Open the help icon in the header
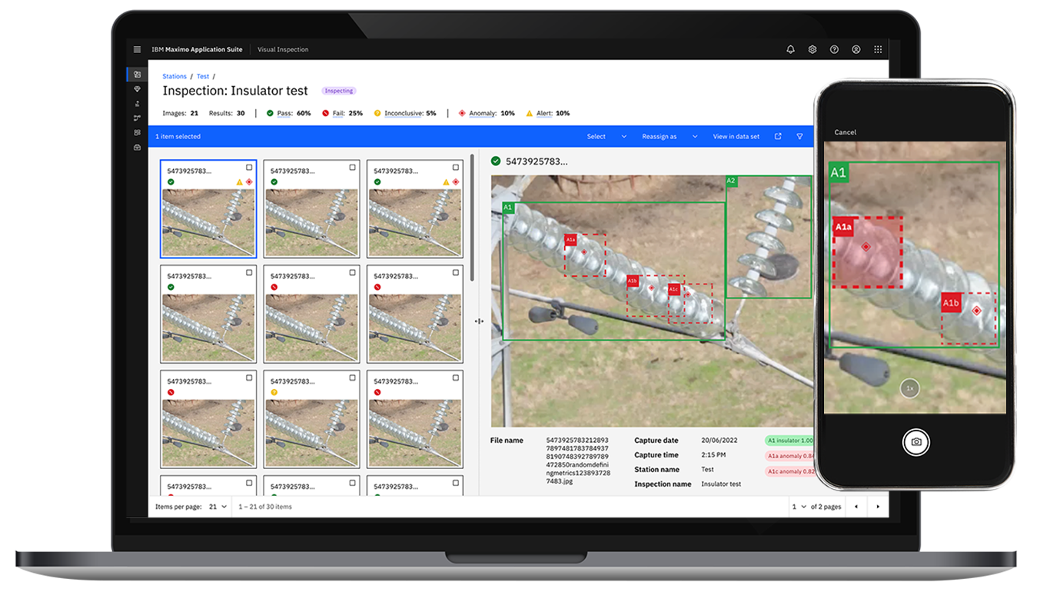This screenshot has width=1050, height=592. click(x=834, y=49)
